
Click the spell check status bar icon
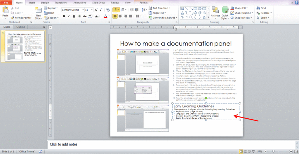coord(41,152)
